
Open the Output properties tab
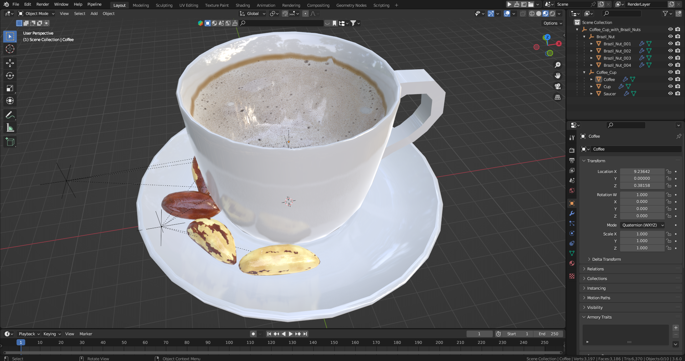pyautogui.click(x=572, y=160)
